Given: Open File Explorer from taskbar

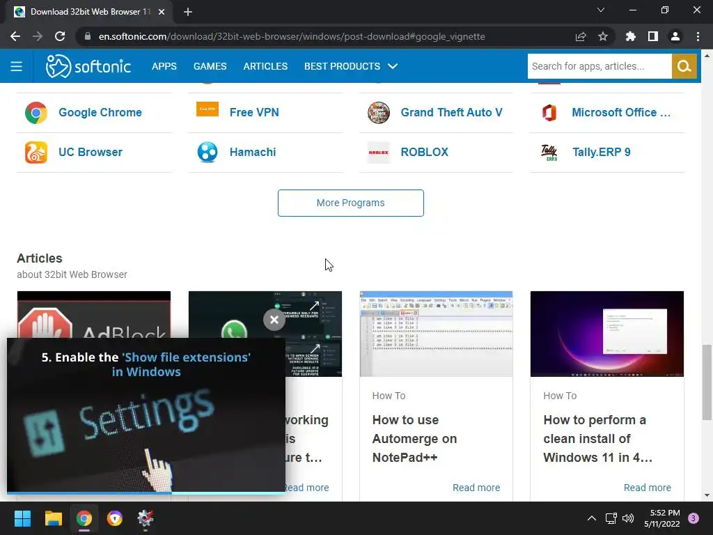Looking at the screenshot, I should [x=53, y=518].
